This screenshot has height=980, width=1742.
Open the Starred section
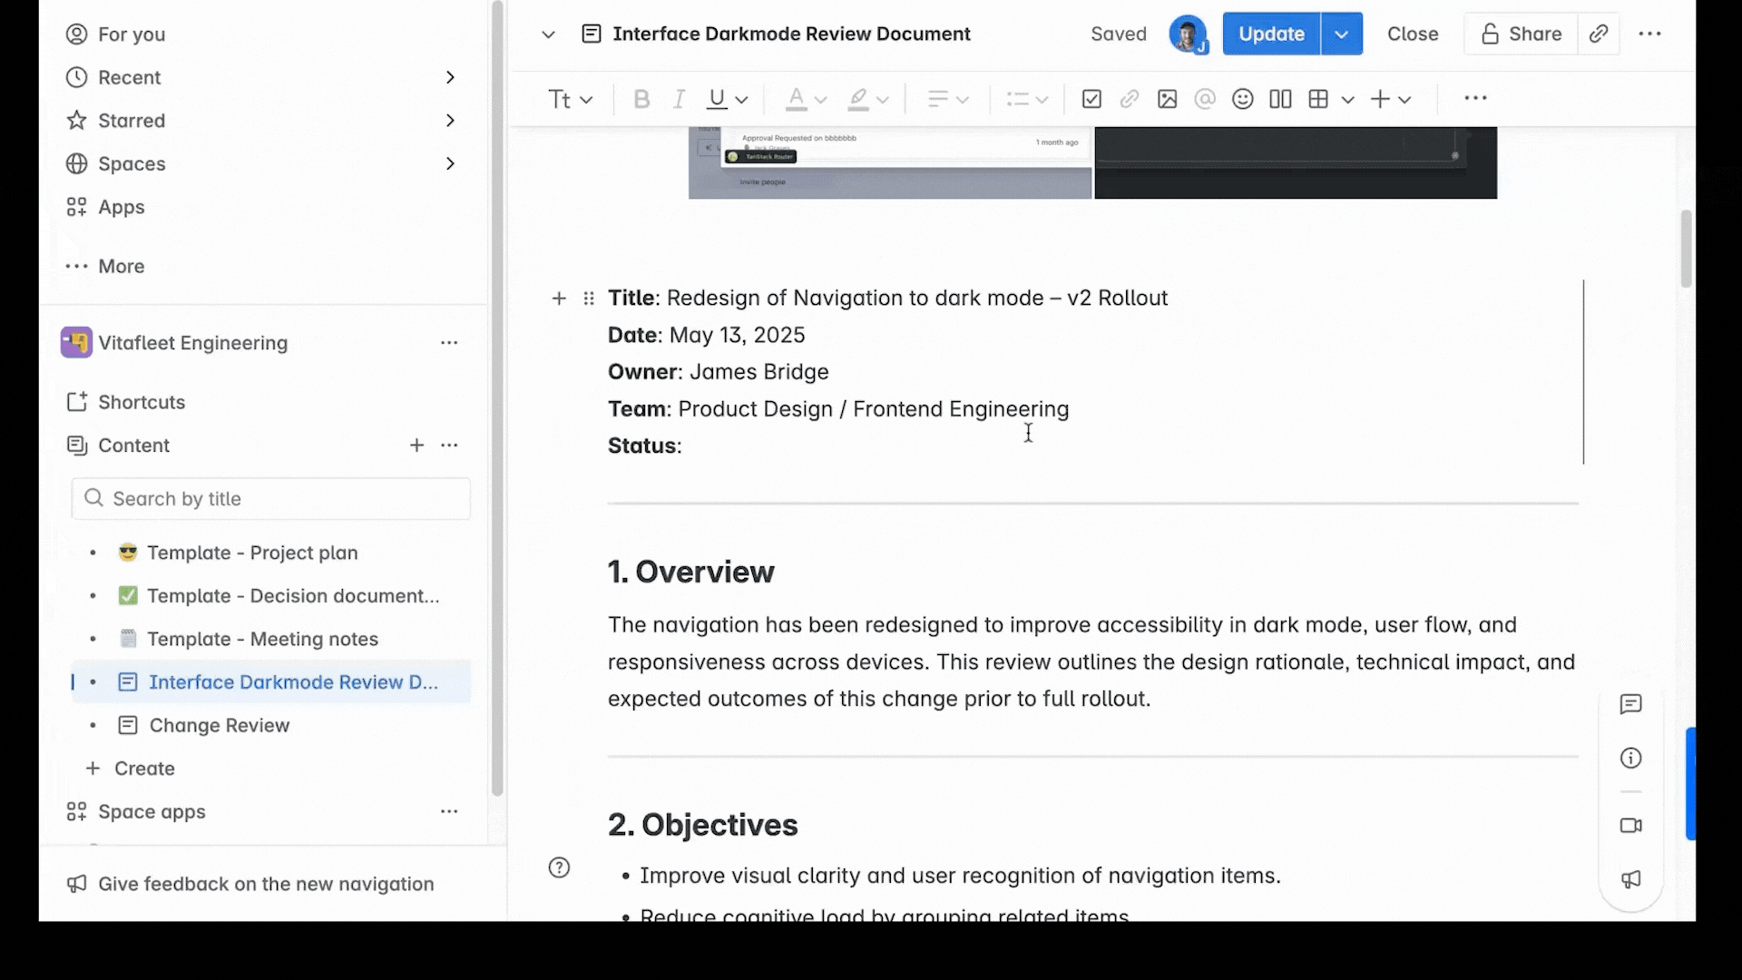[x=131, y=120]
